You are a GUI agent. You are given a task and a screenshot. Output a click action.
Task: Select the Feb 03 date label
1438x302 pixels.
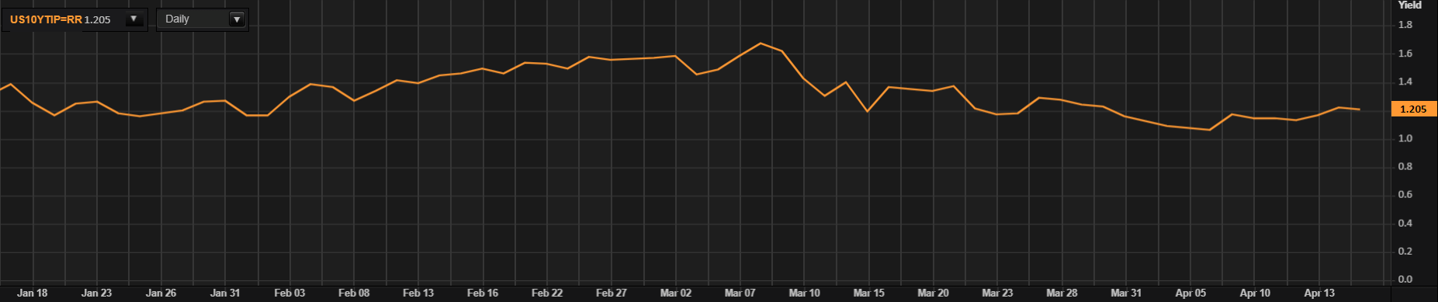(x=289, y=293)
